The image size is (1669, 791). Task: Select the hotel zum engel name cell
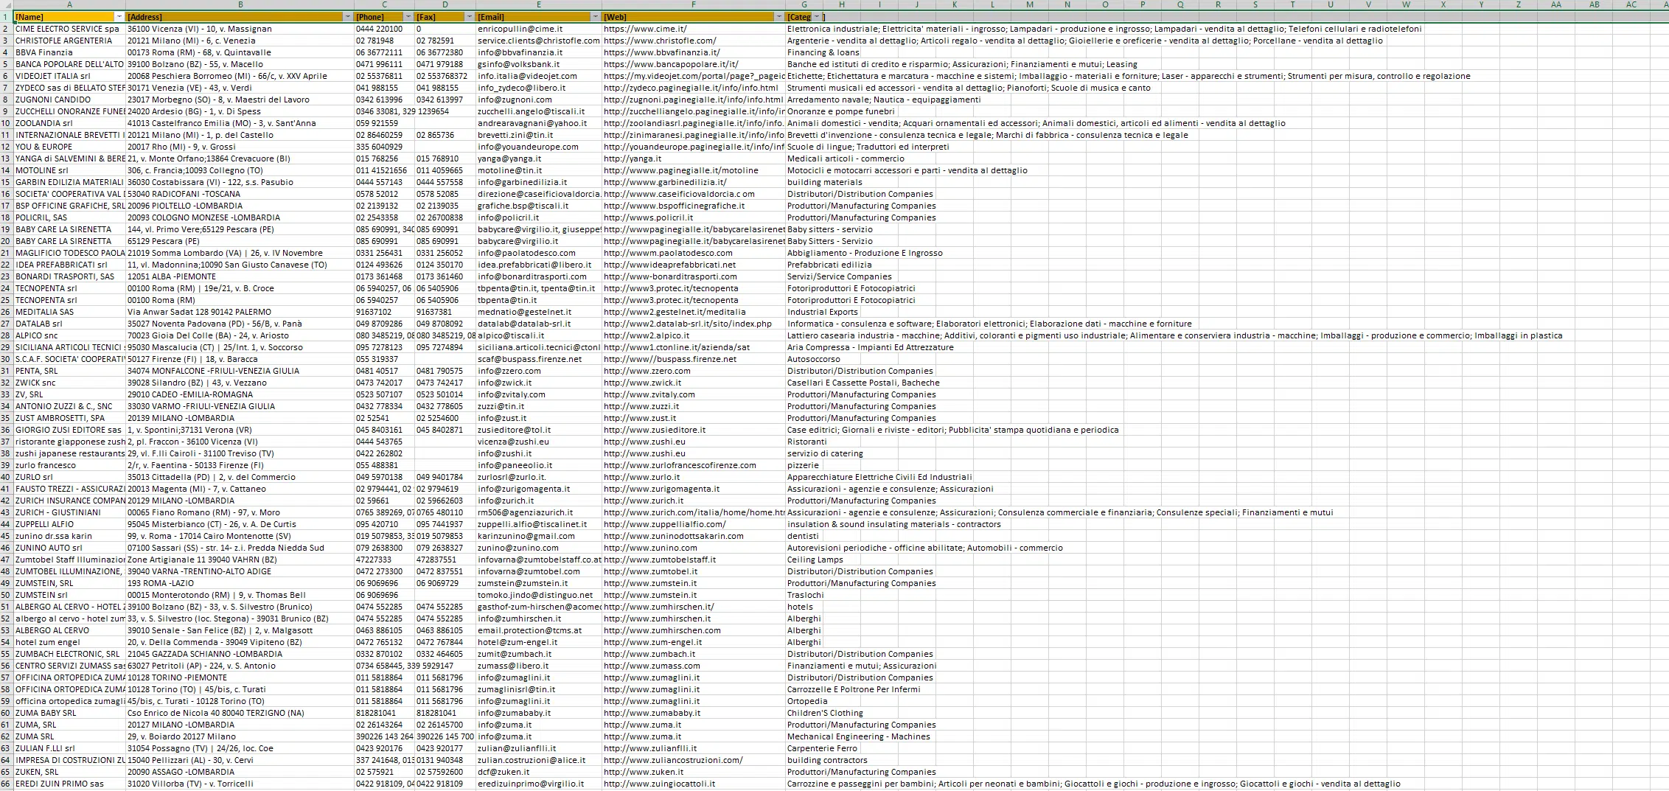[x=69, y=642]
